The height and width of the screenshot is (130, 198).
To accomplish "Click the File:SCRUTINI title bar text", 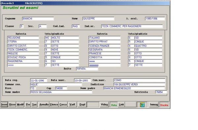I will click(x=34, y=3).
